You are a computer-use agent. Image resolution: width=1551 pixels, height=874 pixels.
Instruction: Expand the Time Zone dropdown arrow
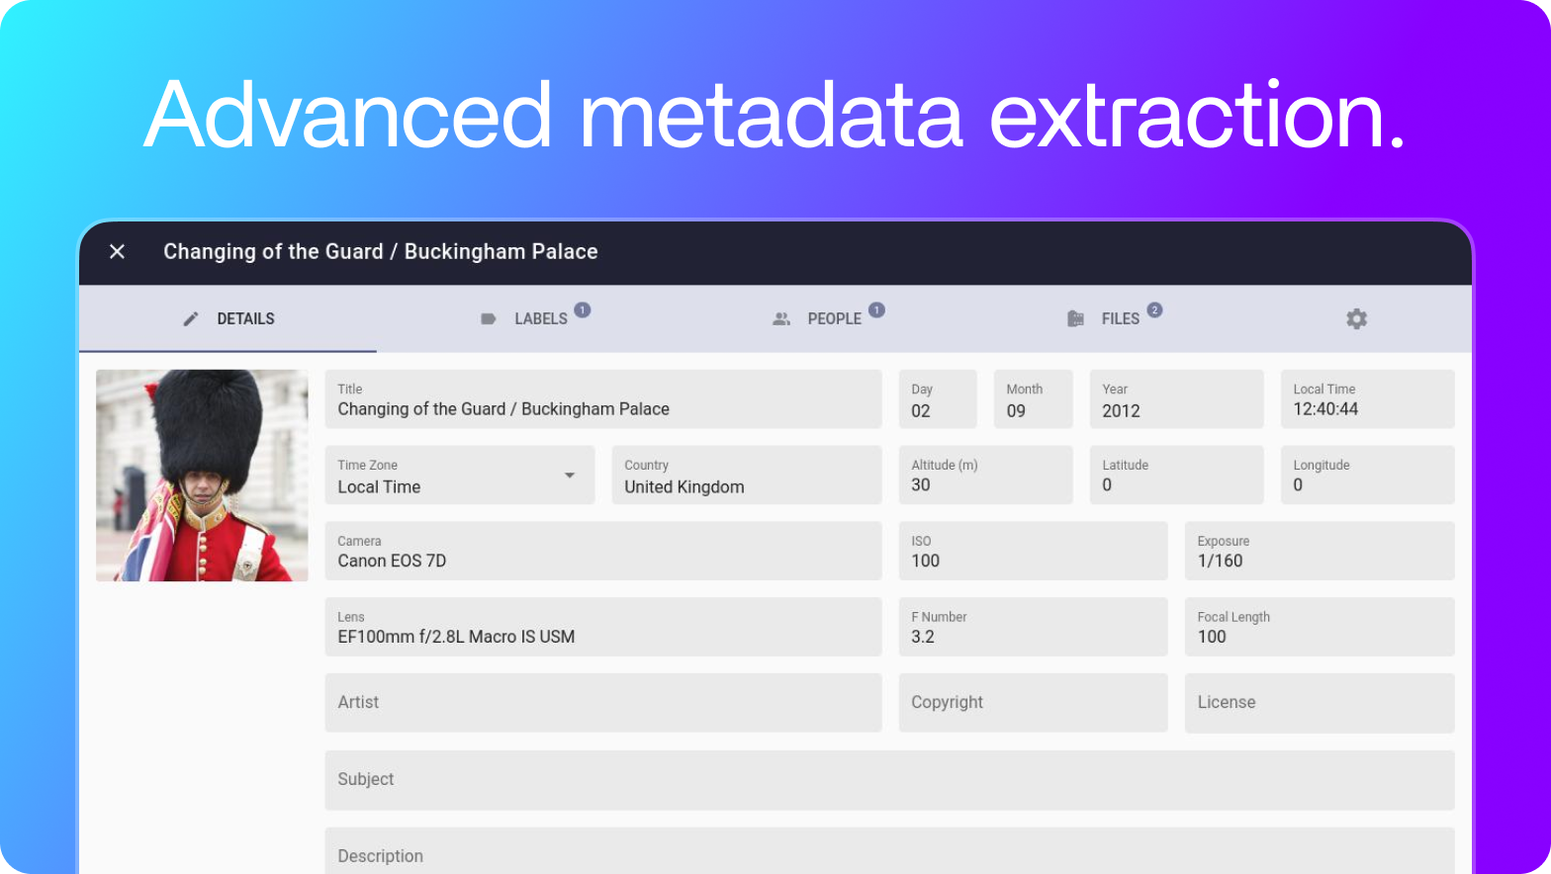tap(570, 476)
